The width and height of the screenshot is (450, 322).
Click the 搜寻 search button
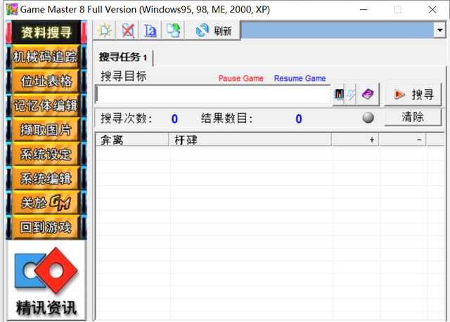413,94
